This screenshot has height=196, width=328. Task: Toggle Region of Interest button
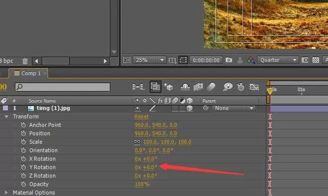pos(305,60)
